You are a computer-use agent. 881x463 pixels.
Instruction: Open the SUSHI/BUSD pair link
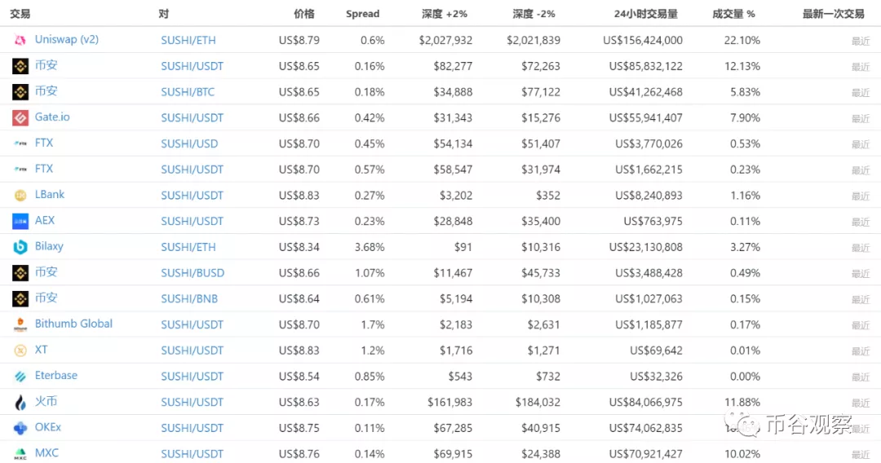pos(193,273)
